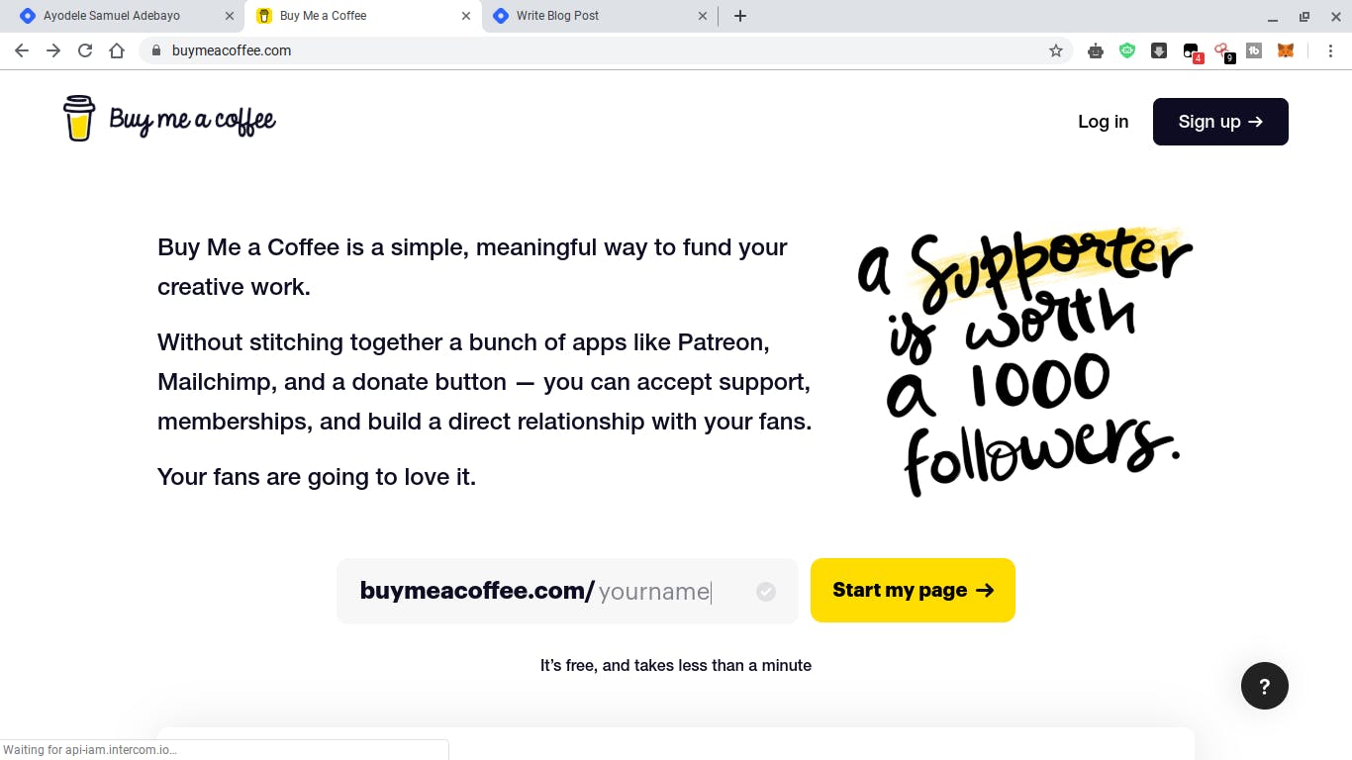Click the Log in link

tap(1103, 122)
